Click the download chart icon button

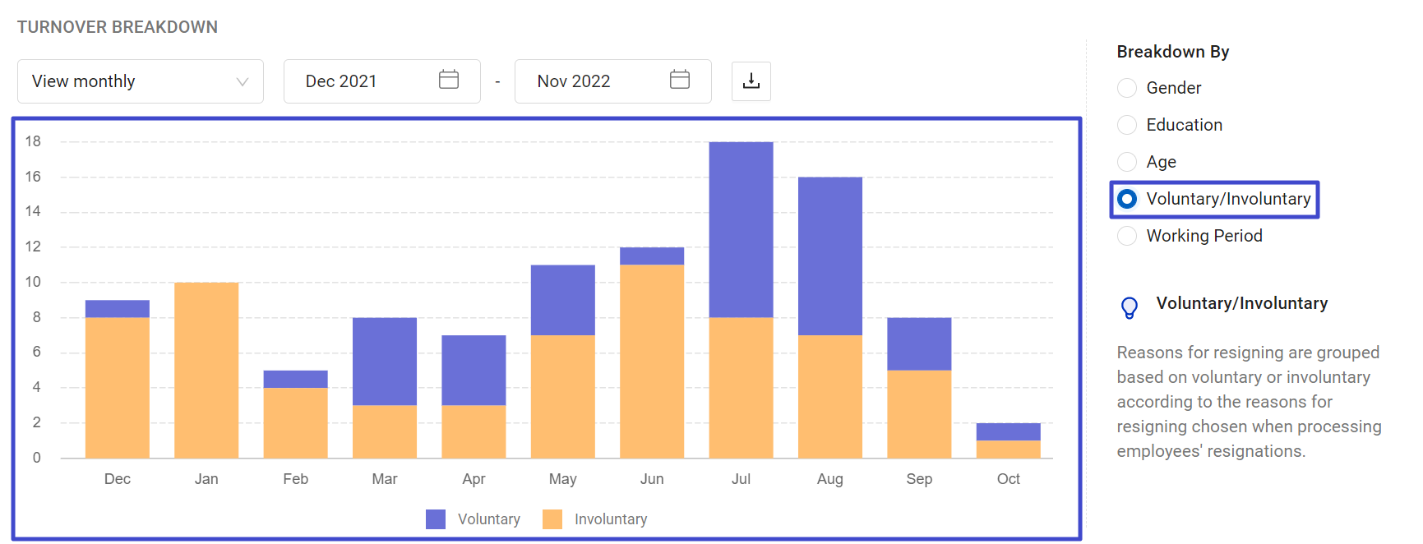pos(751,81)
